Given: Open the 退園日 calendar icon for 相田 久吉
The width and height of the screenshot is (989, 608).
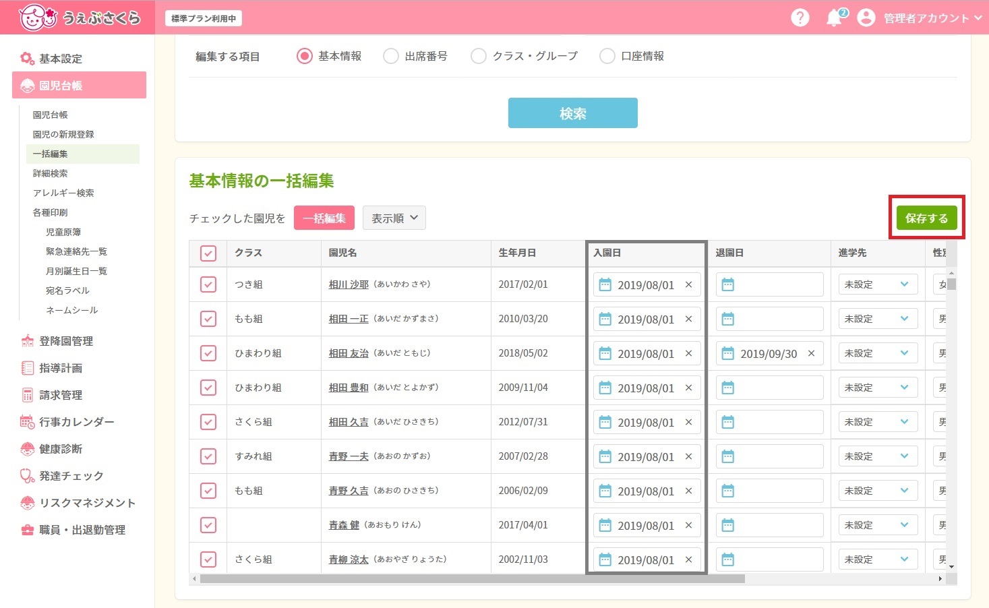Looking at the screenshot, I should click(727, 422).
